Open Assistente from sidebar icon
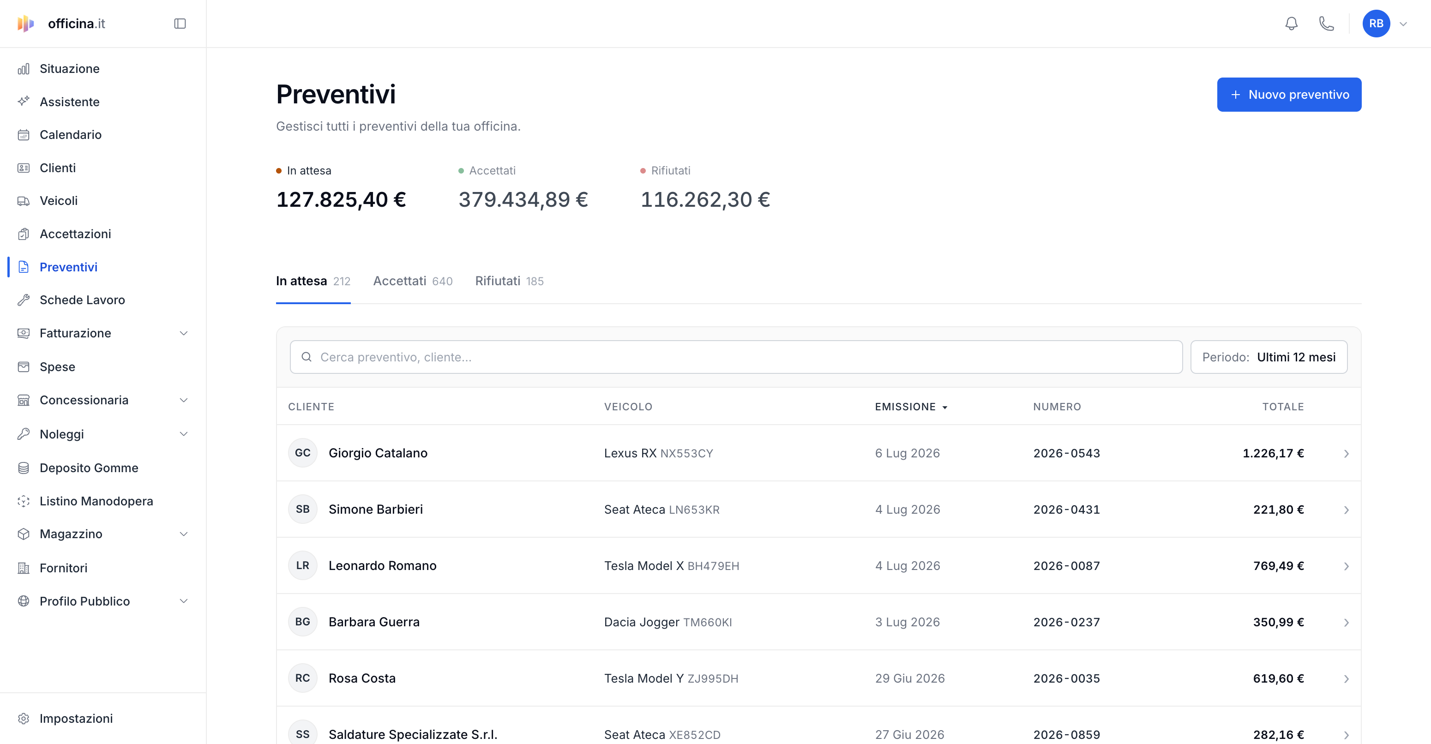 tap(24, 102)
